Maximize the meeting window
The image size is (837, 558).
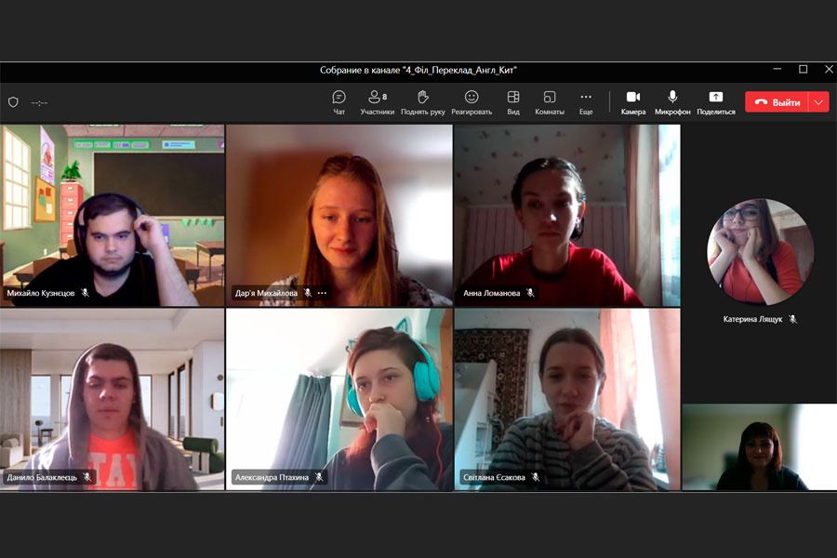pyautogui.click(x=803, y=70)
